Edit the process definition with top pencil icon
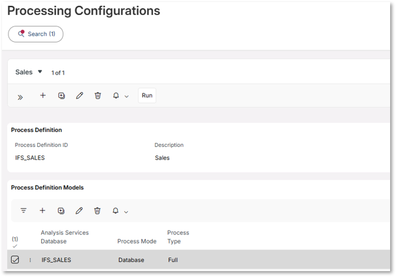396x277 pixels. 80,95
